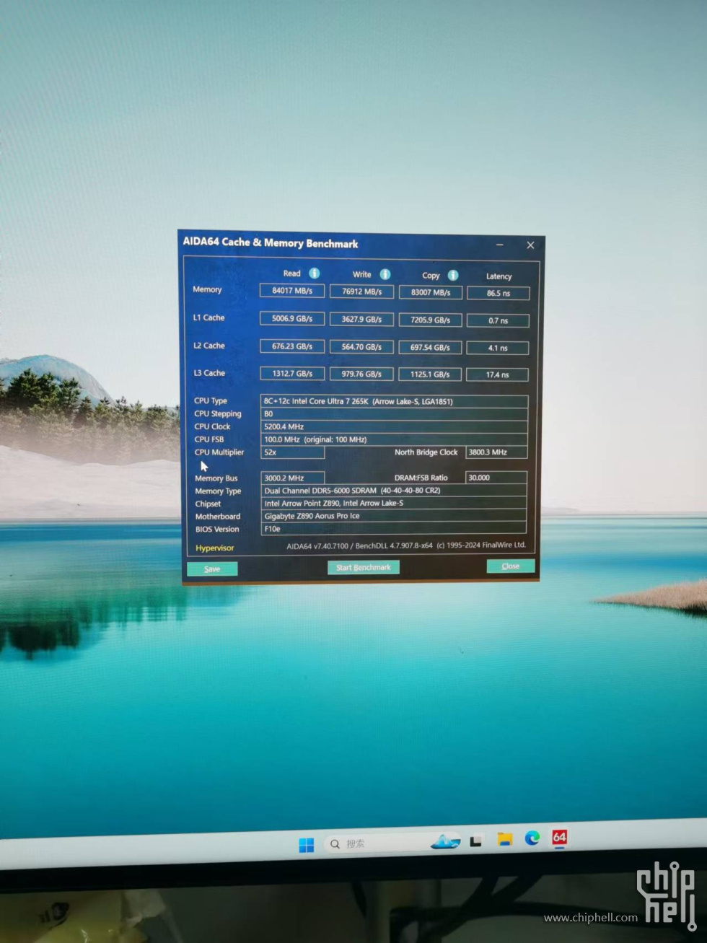Click the Read column info icon
Viewport: 707px width, 943px height.
tap(315, 273)
